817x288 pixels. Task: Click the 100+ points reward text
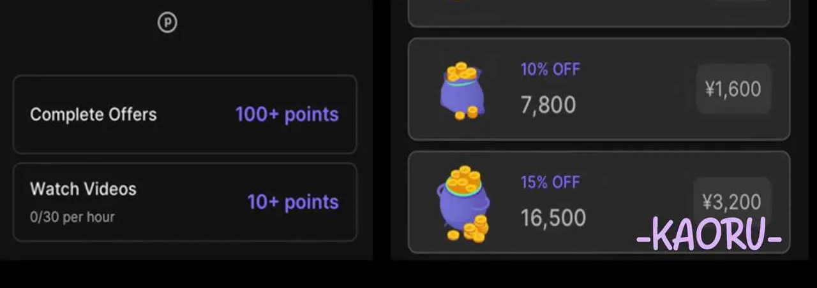pyautogui.click(x=287, y=115)
